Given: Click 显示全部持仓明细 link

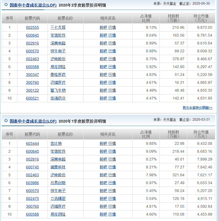Looking at the screenshot, I should pos(197,108).
